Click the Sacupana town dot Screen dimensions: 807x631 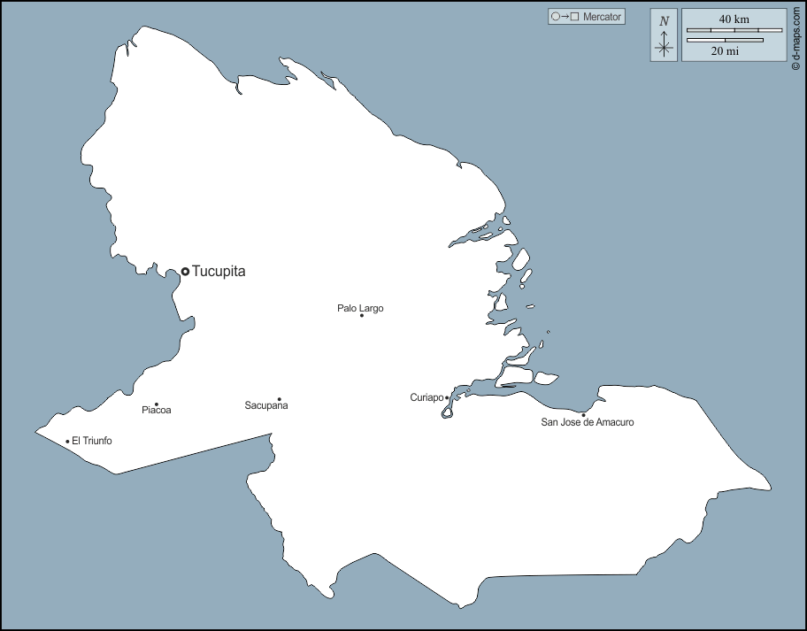click(x=280, y=399)
